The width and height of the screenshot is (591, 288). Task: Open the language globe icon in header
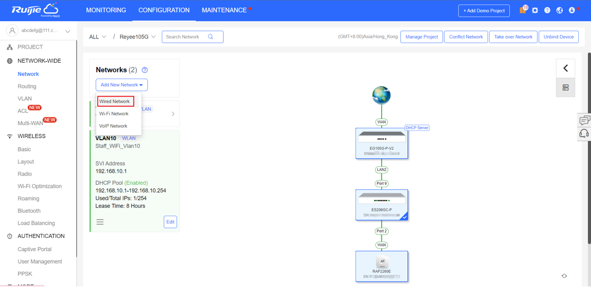[x=560, y=11]
